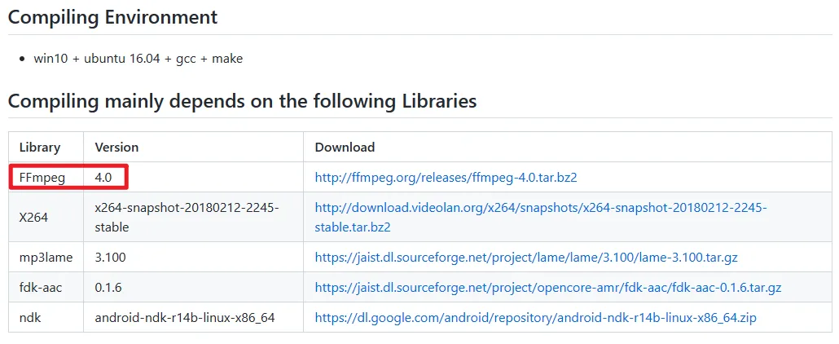Screen dimensions: 839x344
Task: Click the Compiling Environment heading
Action: coord(113,16)
